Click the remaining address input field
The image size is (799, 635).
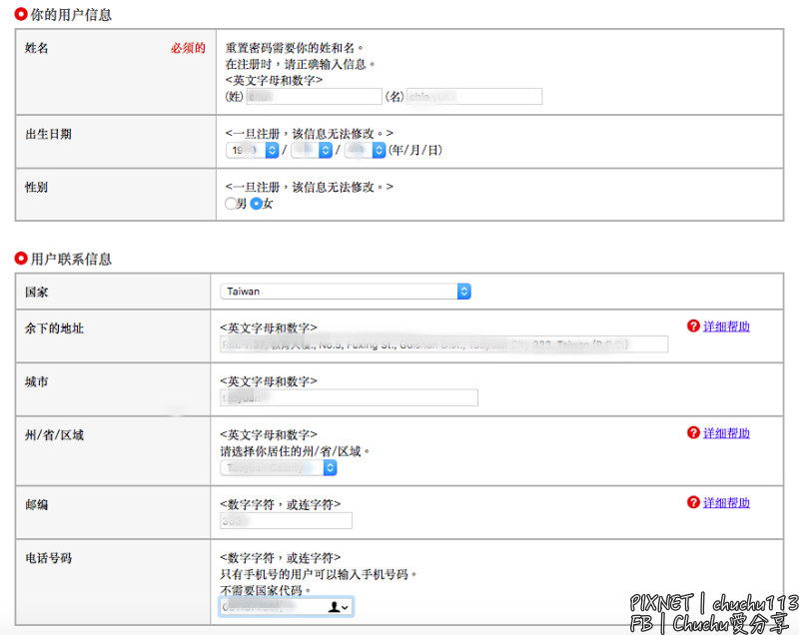coord(443,344)
